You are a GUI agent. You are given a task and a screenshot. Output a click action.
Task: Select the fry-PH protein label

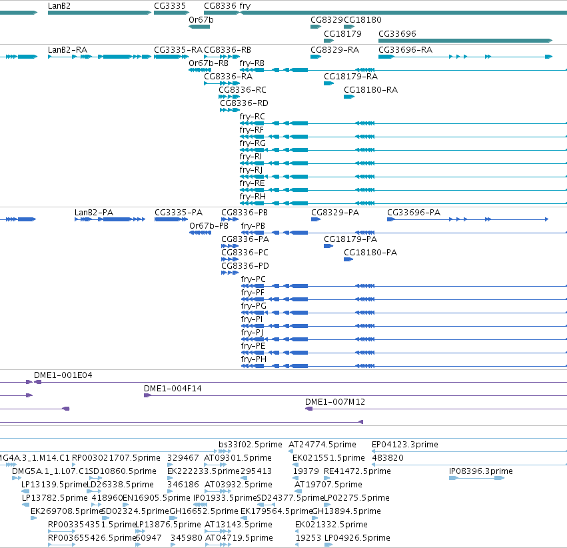(x=253, y=359)
